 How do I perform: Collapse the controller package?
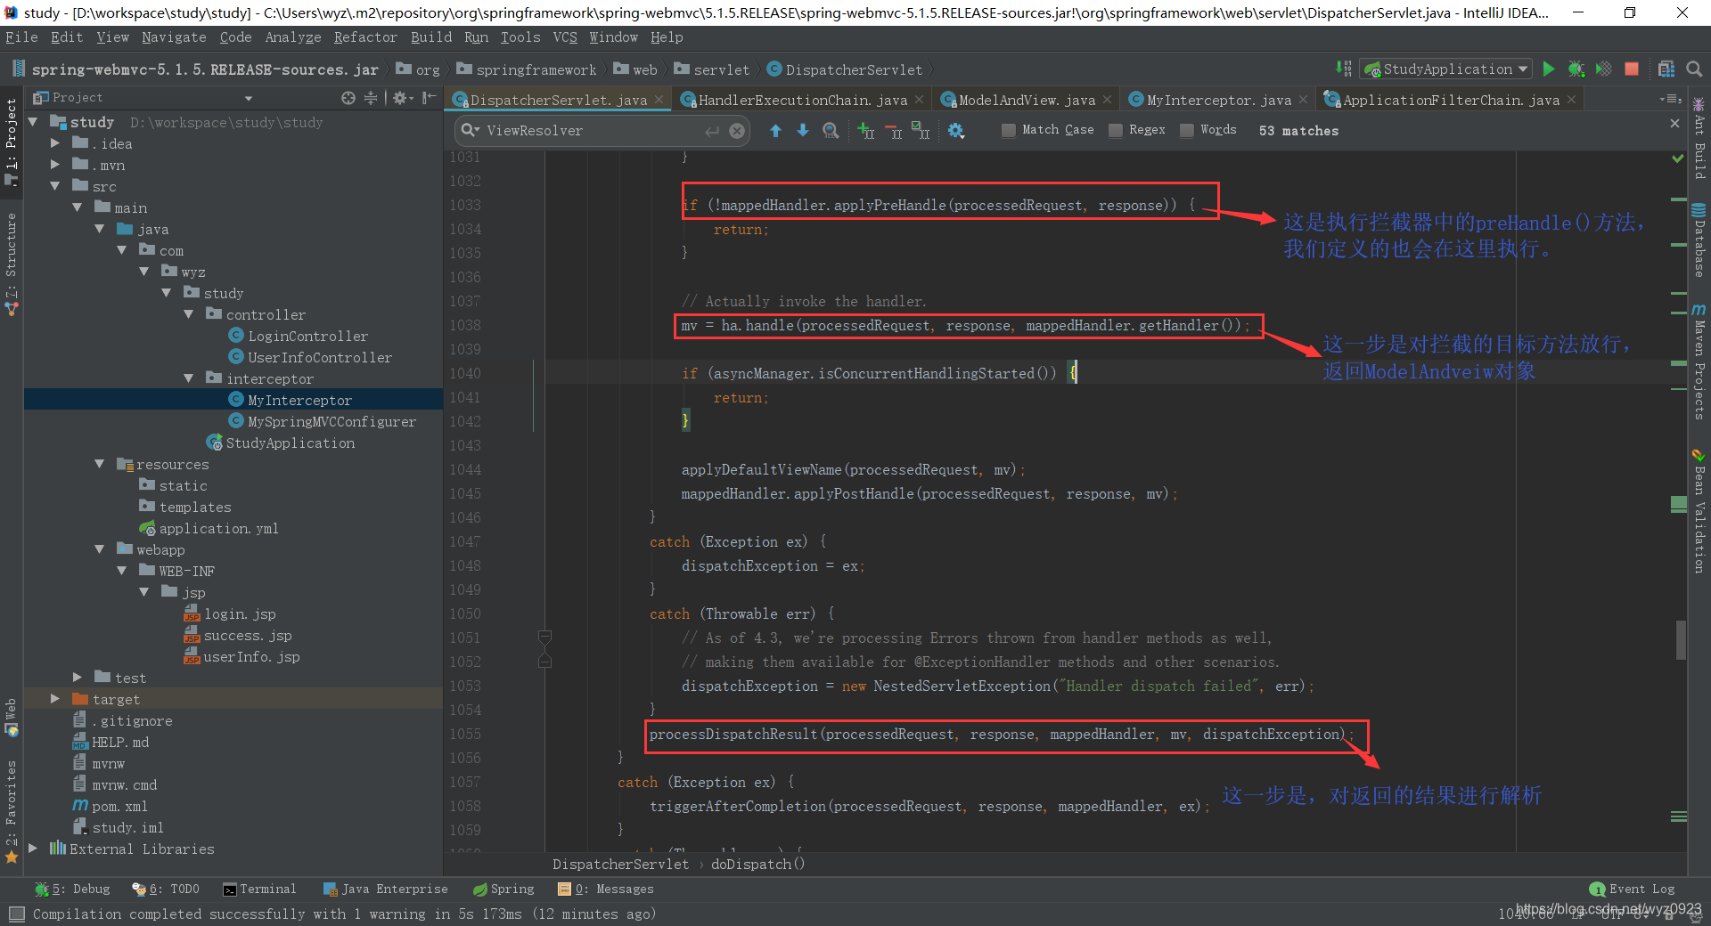(188, 314)
